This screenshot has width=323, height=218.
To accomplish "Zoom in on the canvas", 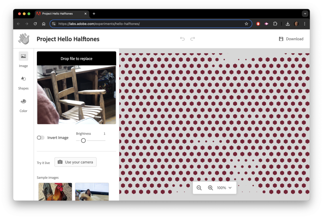I will [x=210, y=188].
